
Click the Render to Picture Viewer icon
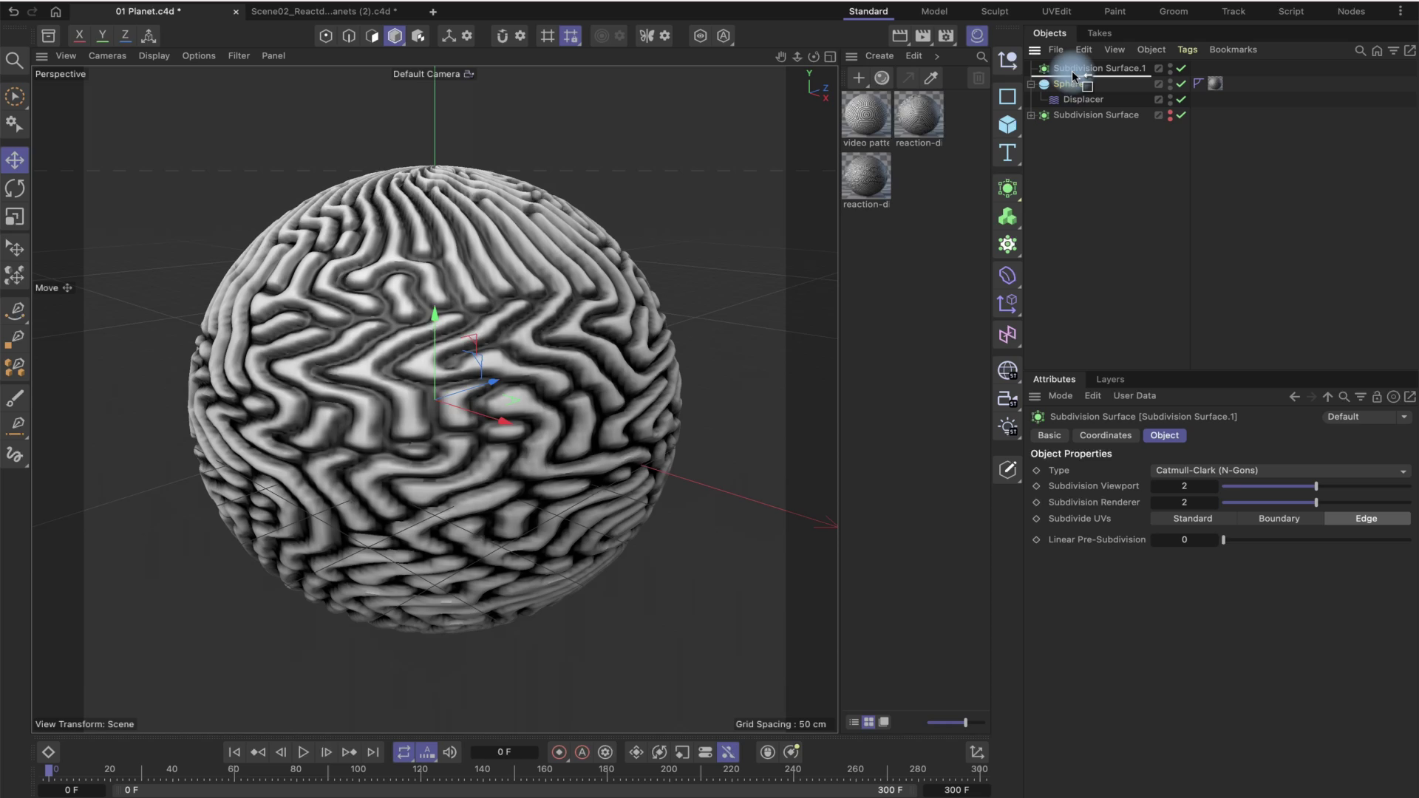click(x=922, y=35)
